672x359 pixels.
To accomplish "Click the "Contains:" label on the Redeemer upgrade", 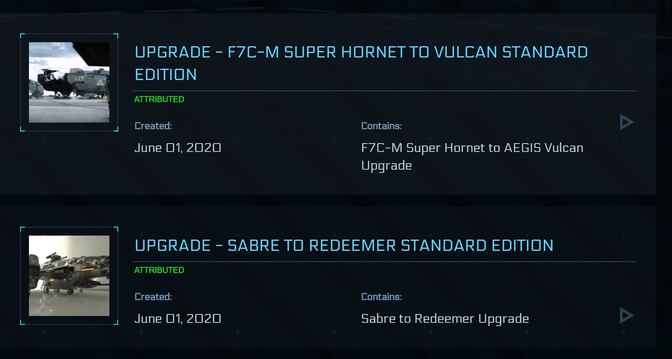I will tap(381, 297).
